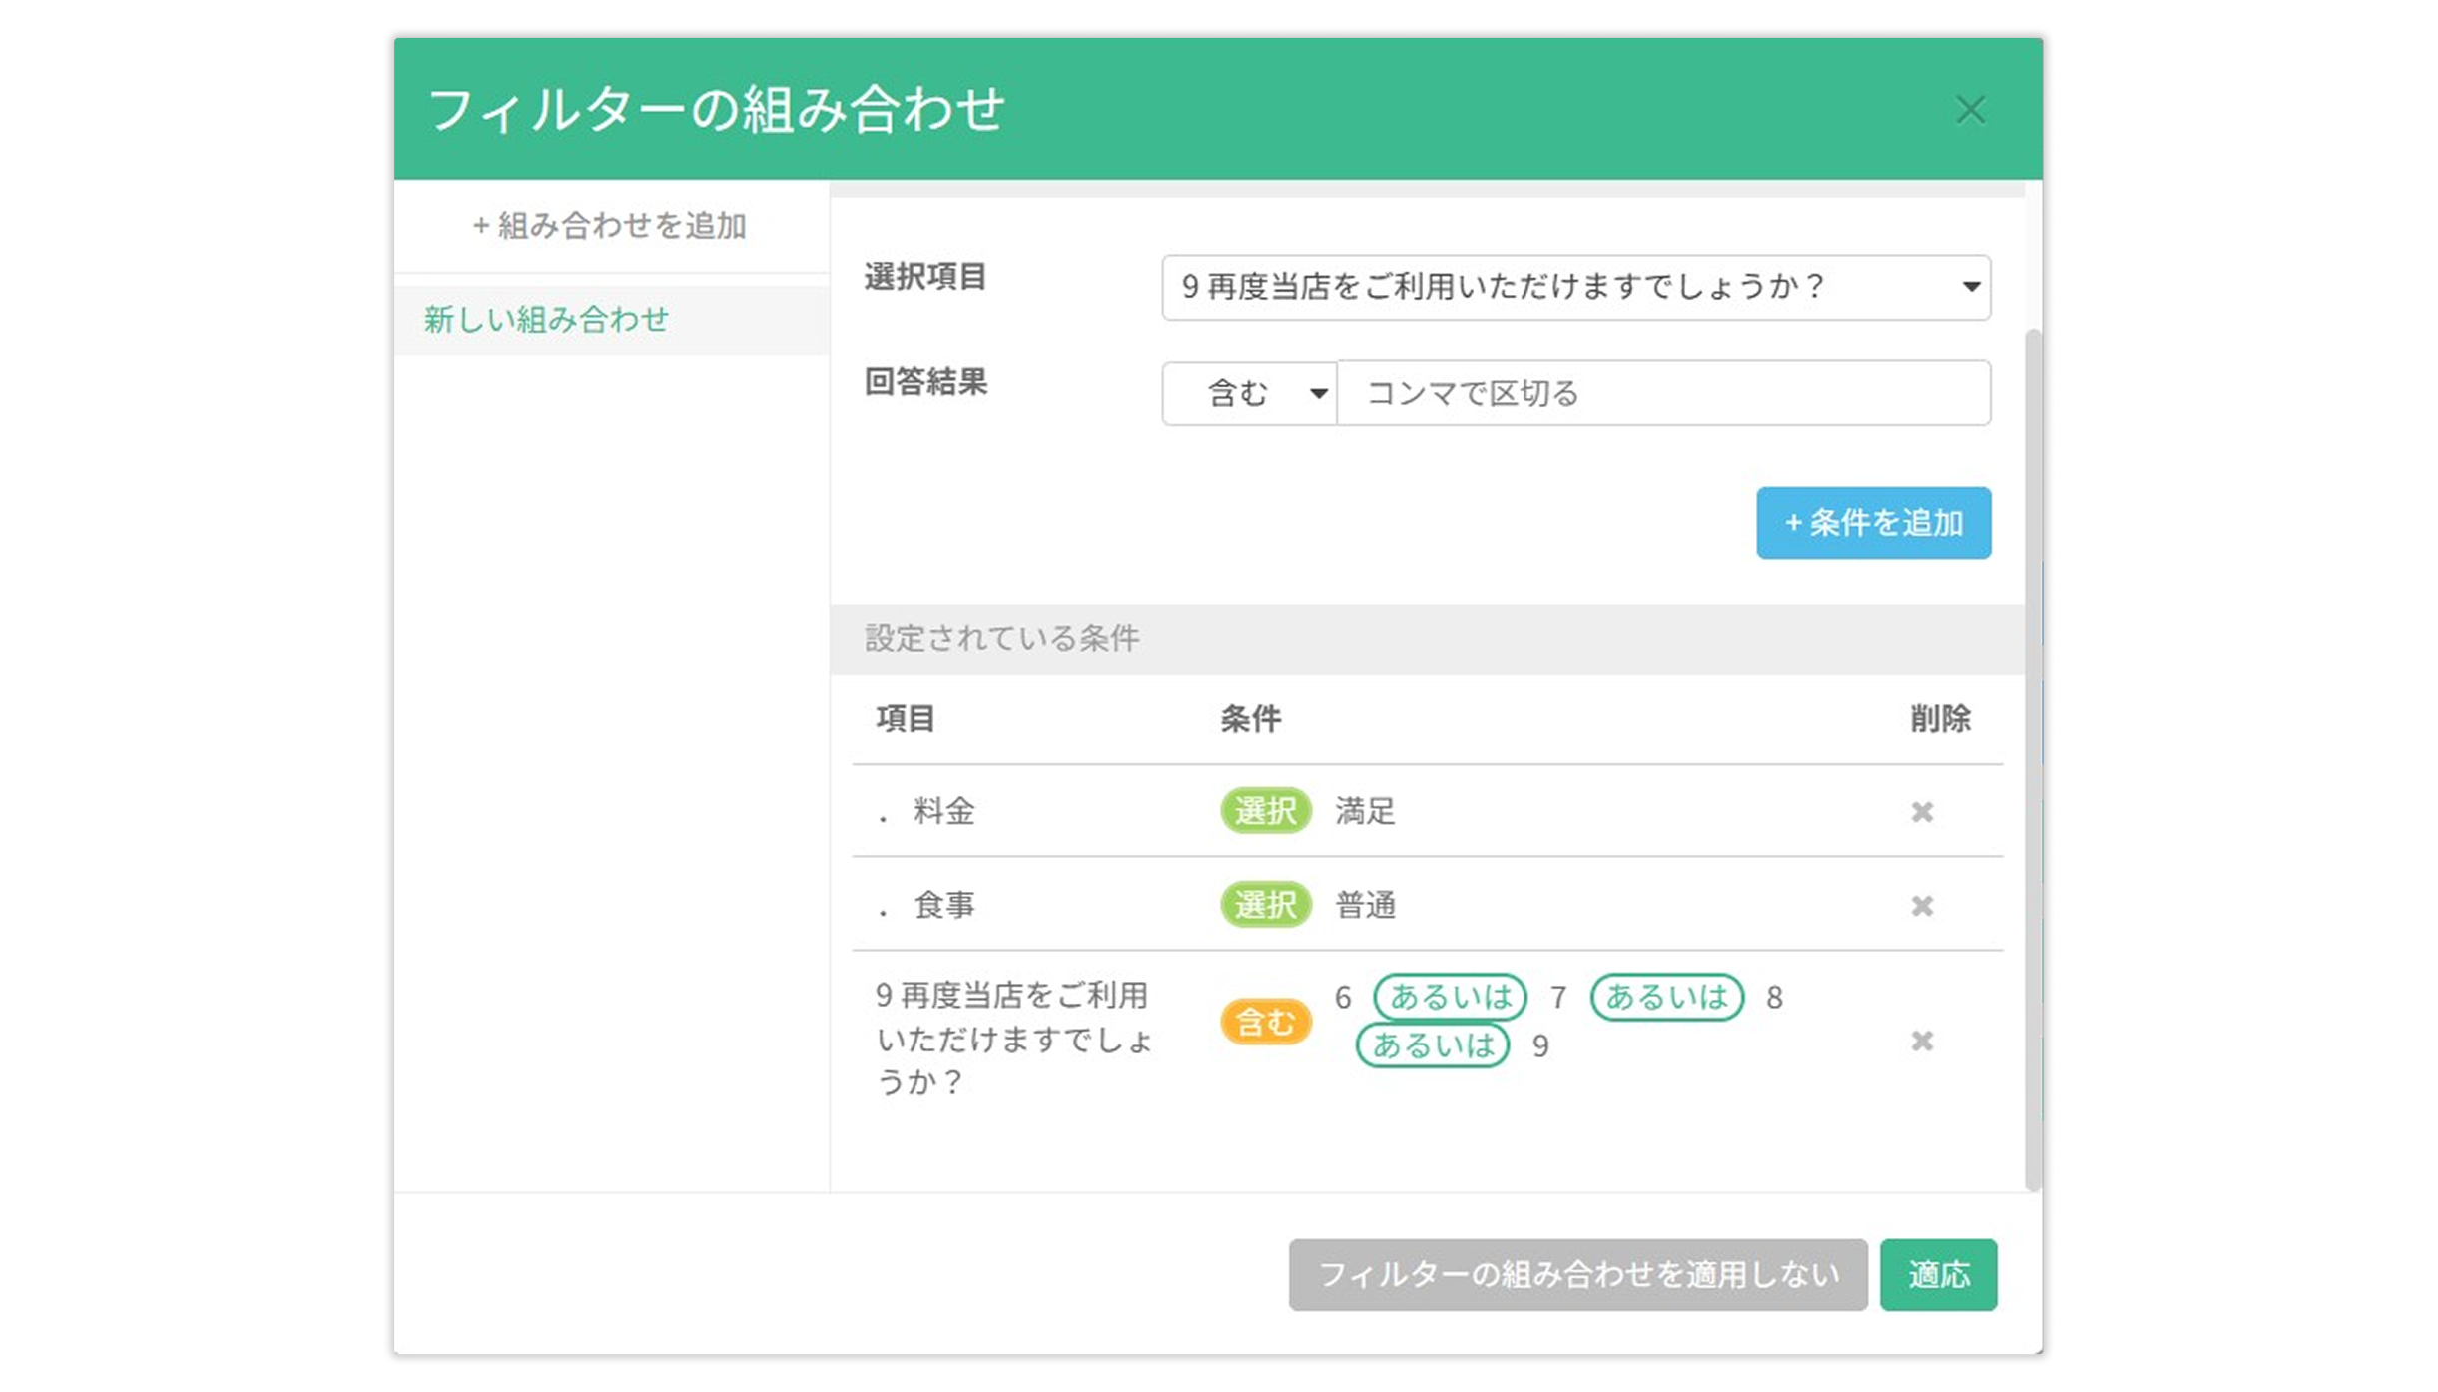The width and height of the screenshot is (2438, 1392).
Task: Click +組み合わせを追加
Action: (609, 225)
